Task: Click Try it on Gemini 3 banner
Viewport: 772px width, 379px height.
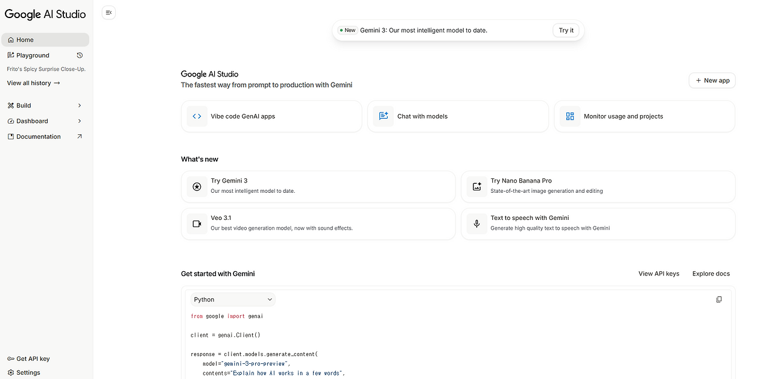Action: click(x=566, y=30)
